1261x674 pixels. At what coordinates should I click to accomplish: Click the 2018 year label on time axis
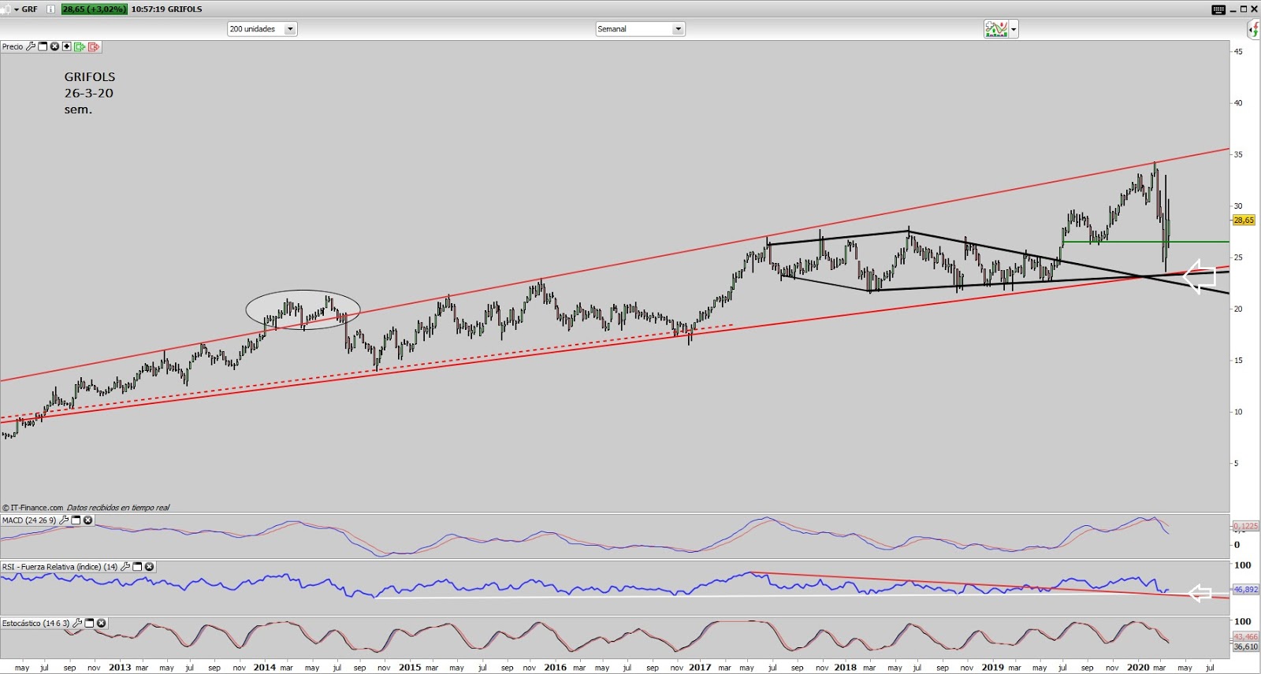click(x=845, y=667)
